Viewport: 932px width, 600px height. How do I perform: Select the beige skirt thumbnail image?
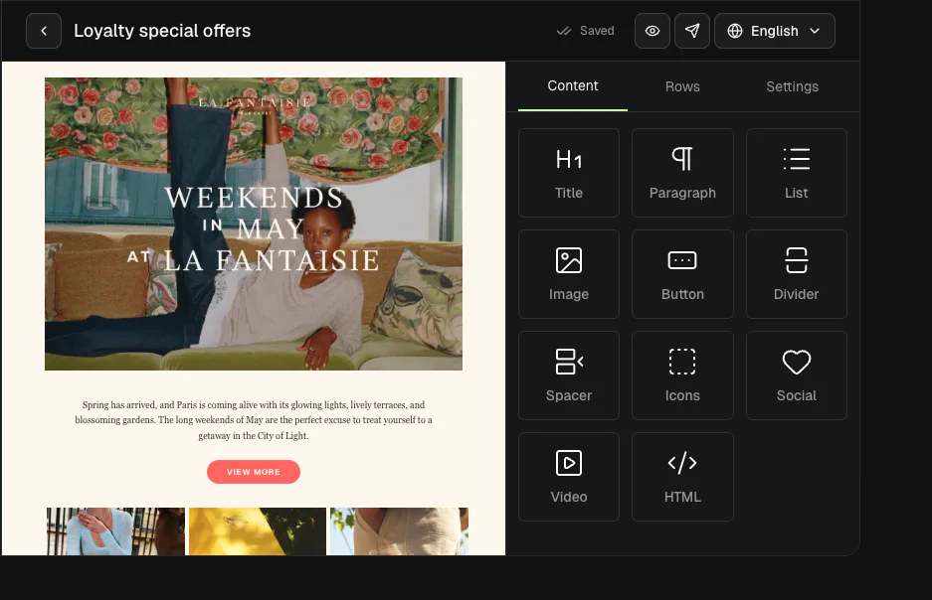click(x=400, y=531)
